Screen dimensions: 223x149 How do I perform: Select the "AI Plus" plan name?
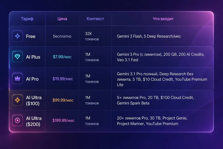click(x=33, y=57)
